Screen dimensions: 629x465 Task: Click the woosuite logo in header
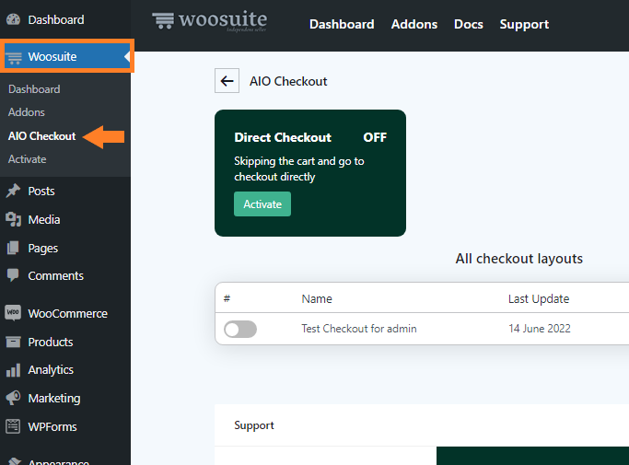coord(209,21)
